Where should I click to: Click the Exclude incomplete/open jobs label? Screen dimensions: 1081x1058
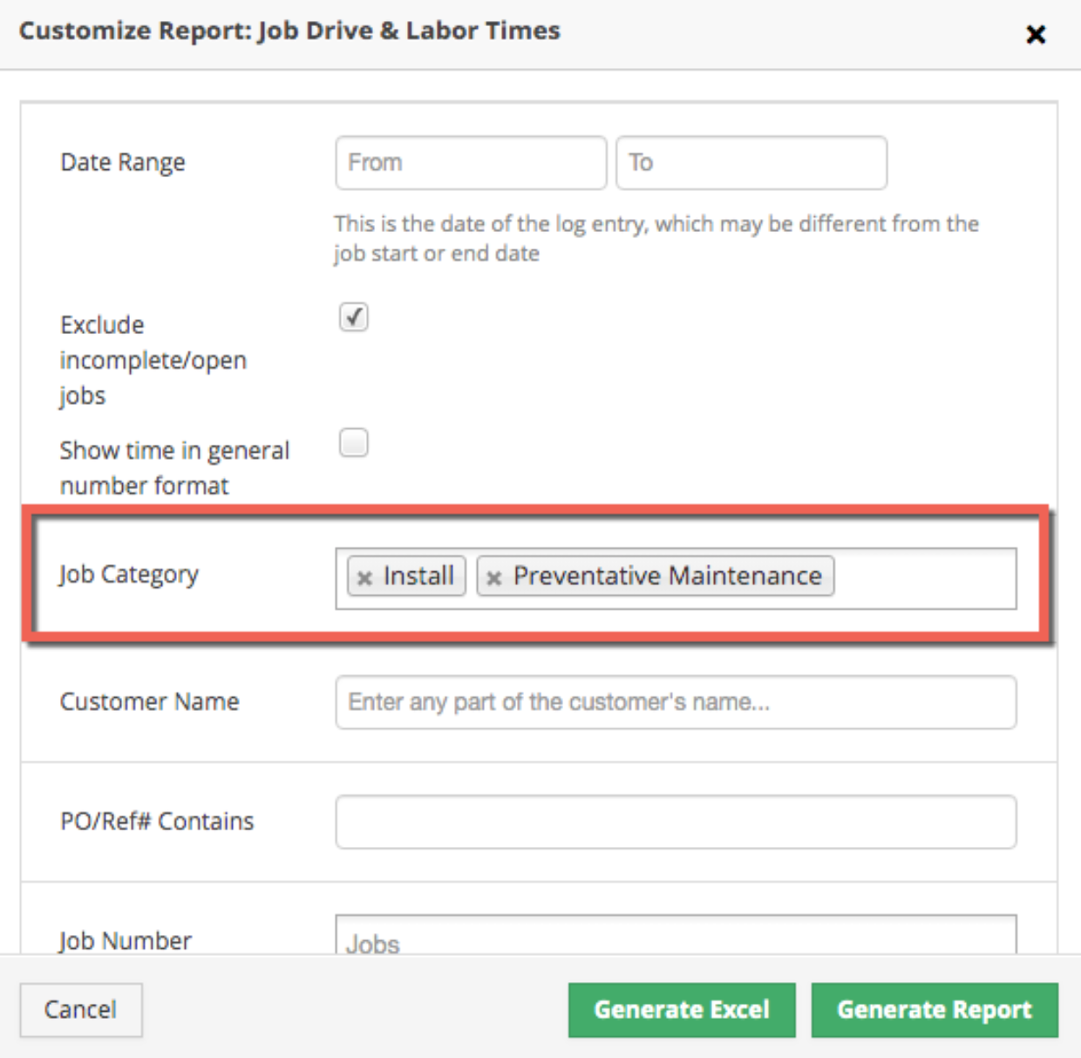[x=153, y=360]
